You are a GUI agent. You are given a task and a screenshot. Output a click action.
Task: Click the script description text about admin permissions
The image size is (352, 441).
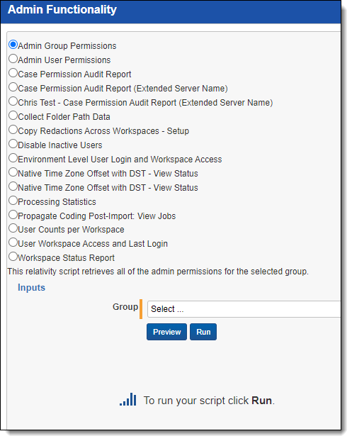(x=158, y=272)
